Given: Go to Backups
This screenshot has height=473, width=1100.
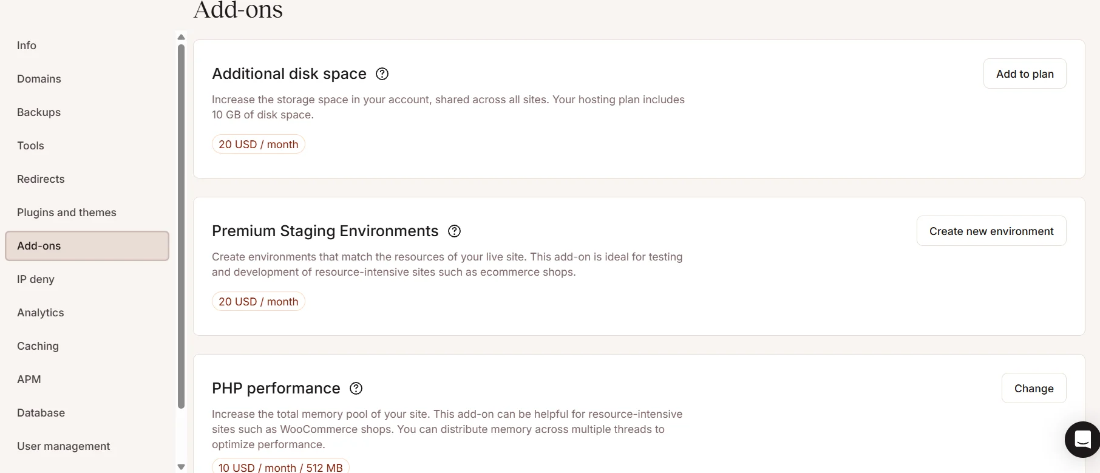Looking at the screenshot, I should tap(38, 112).
